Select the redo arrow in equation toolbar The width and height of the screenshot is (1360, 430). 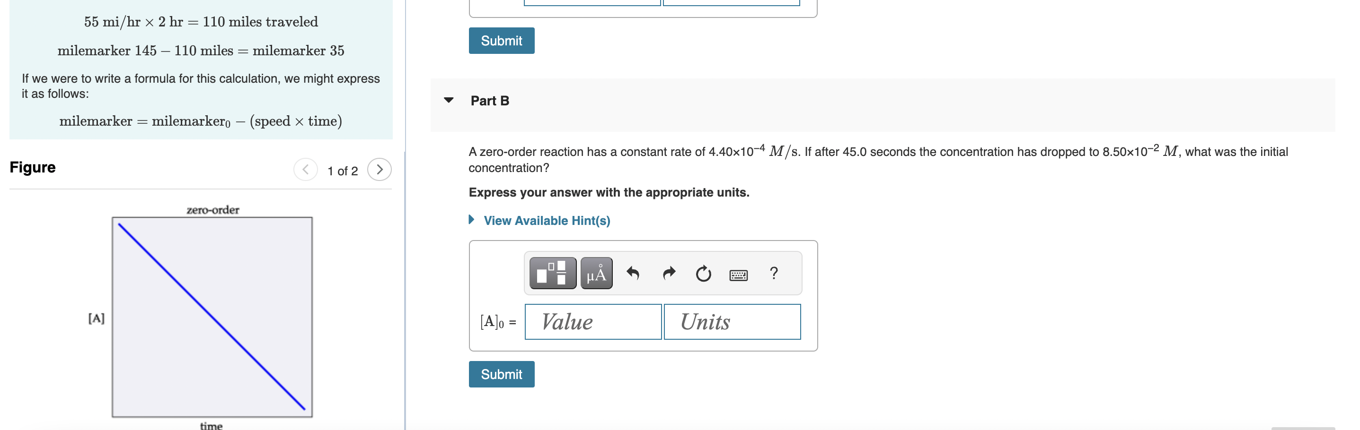pos(668,273)
